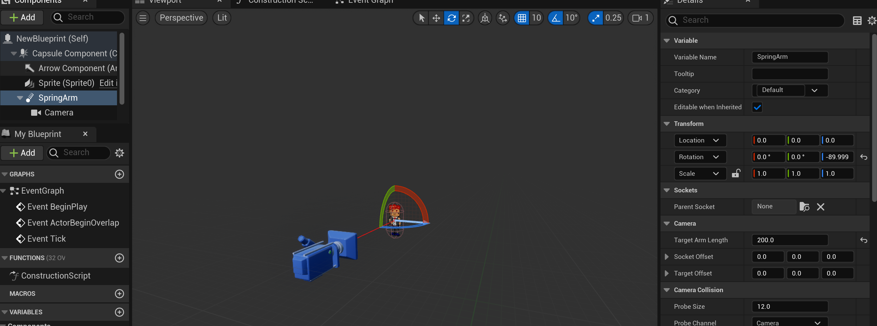Focus the My Blueprint search field
Screen dimensions: 877x326
(79, 153)
